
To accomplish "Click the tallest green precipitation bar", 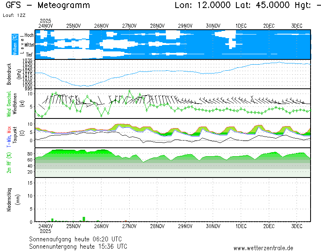I will [84, 219].
